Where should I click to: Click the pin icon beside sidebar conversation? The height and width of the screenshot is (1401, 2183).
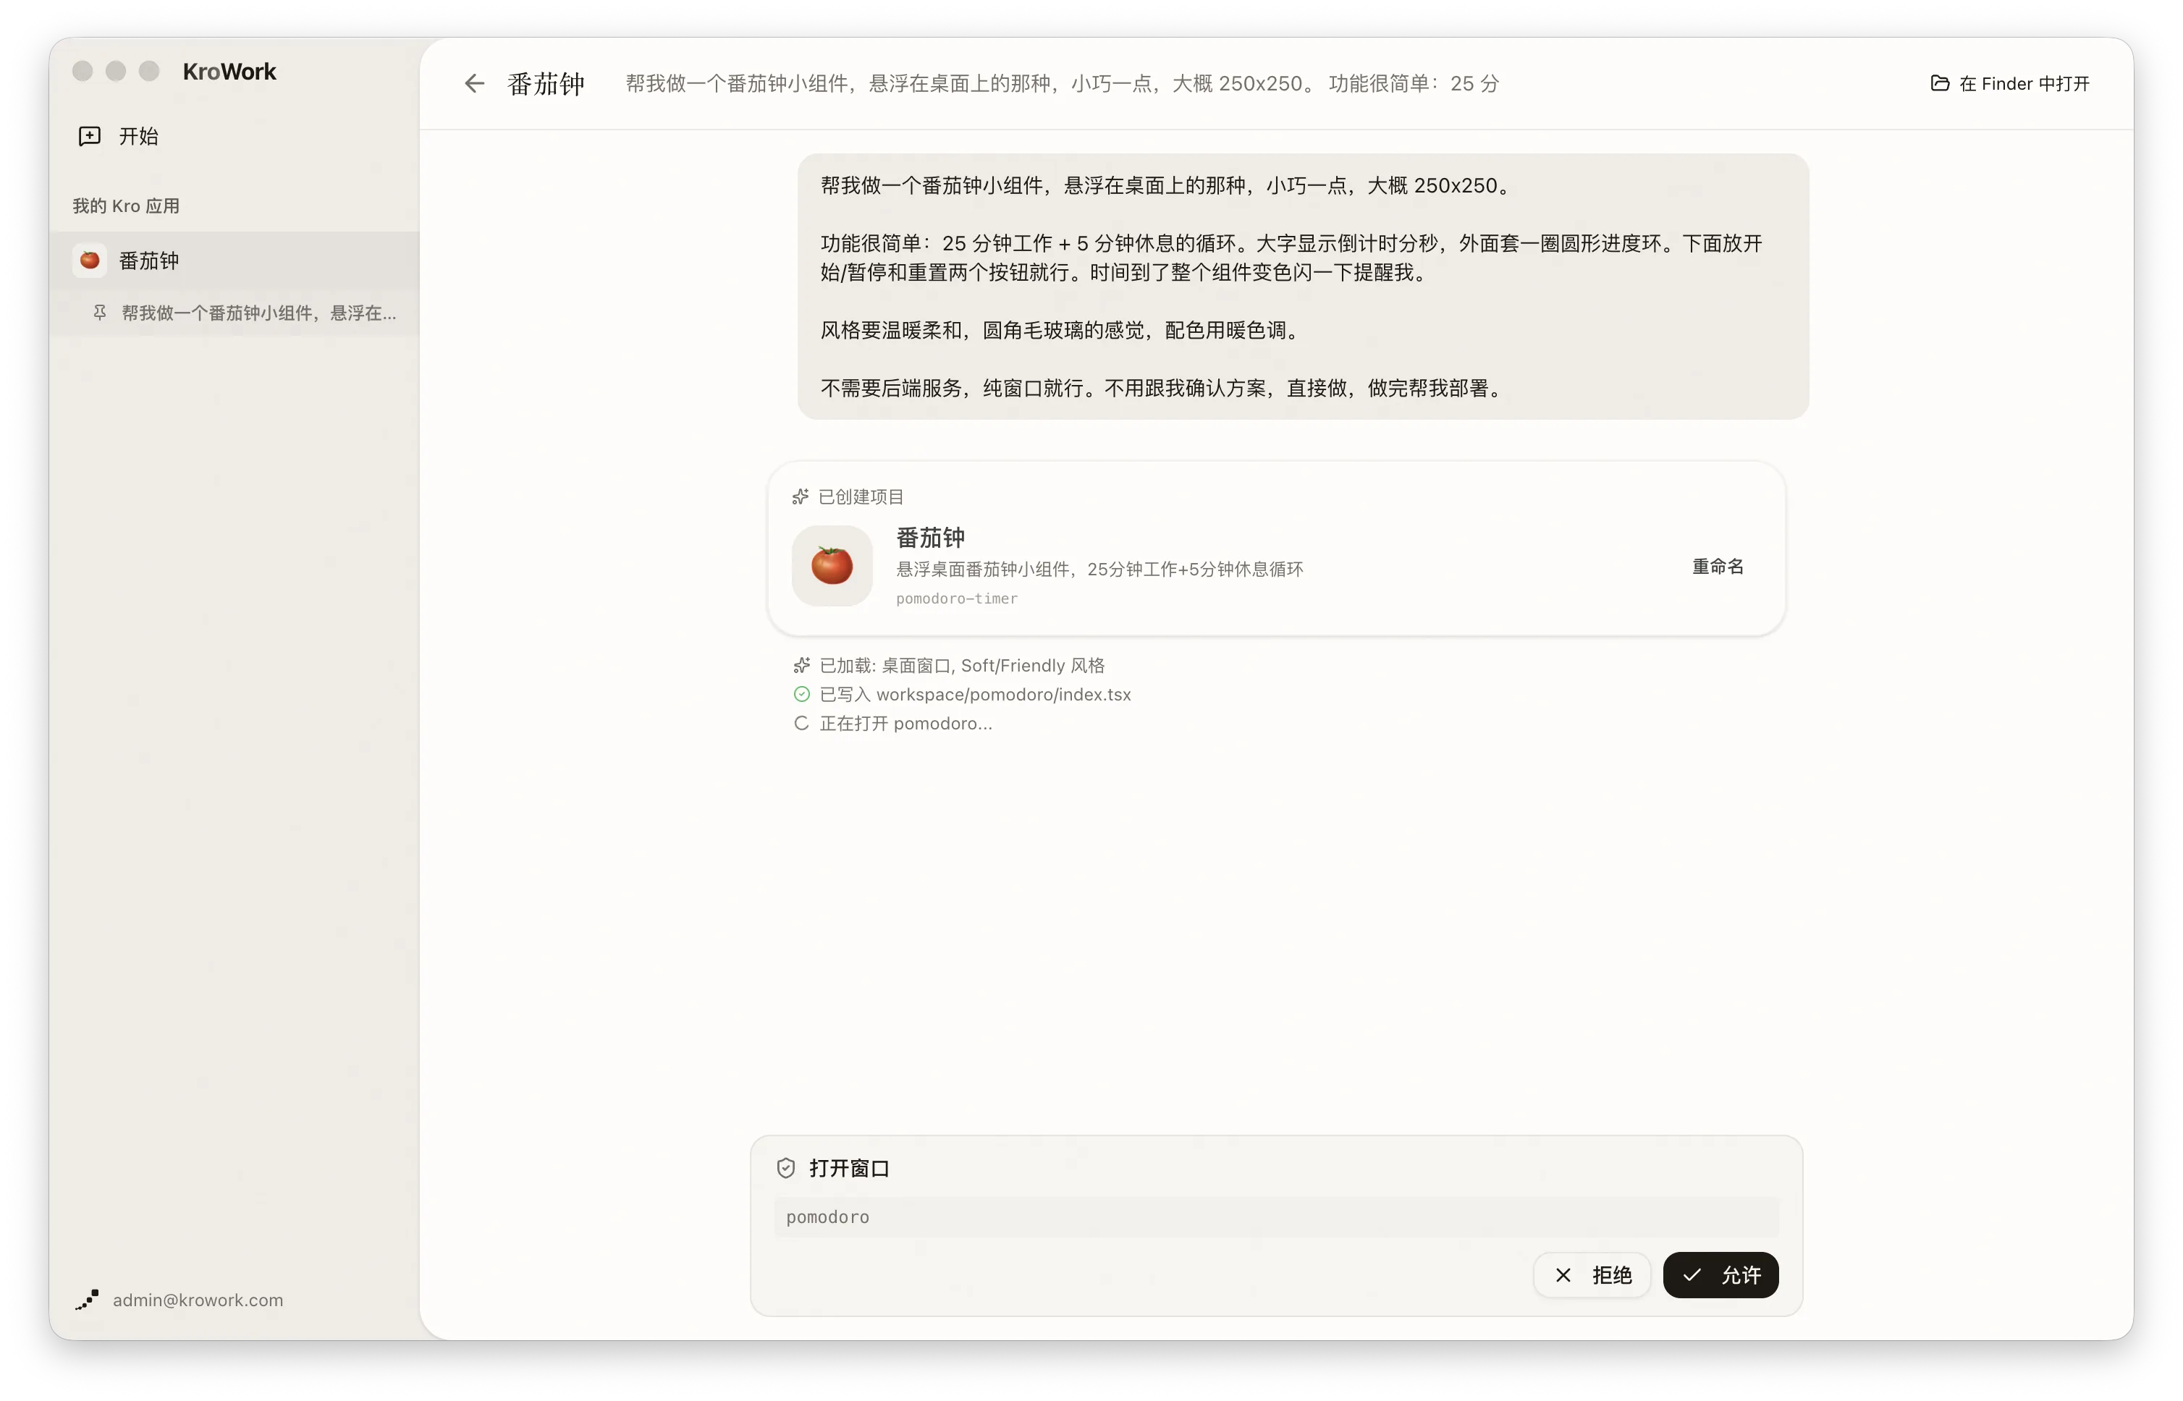click(100, 313)
